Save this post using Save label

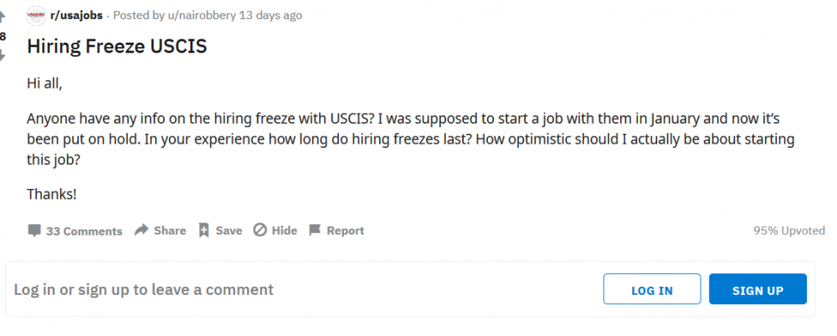229,231
